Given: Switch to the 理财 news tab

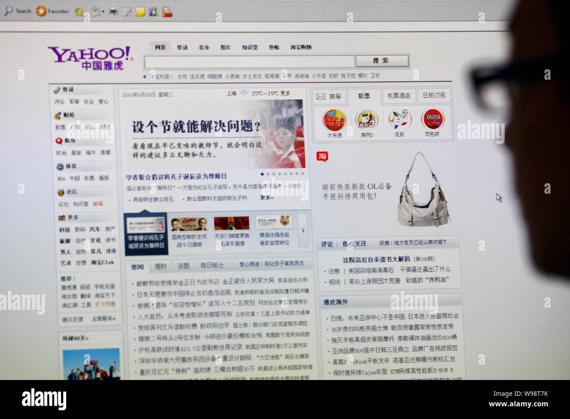Looking at the screenshot, I should point(161,266).
